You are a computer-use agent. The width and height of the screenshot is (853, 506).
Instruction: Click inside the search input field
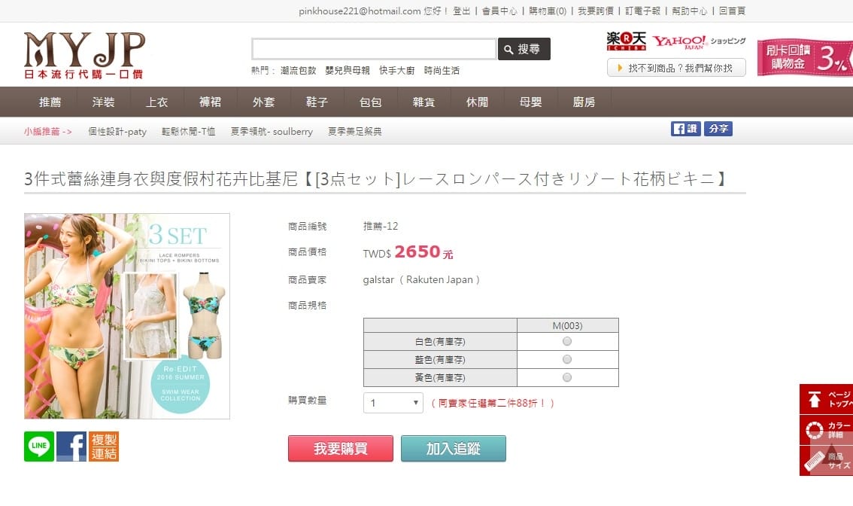[374, 49]
